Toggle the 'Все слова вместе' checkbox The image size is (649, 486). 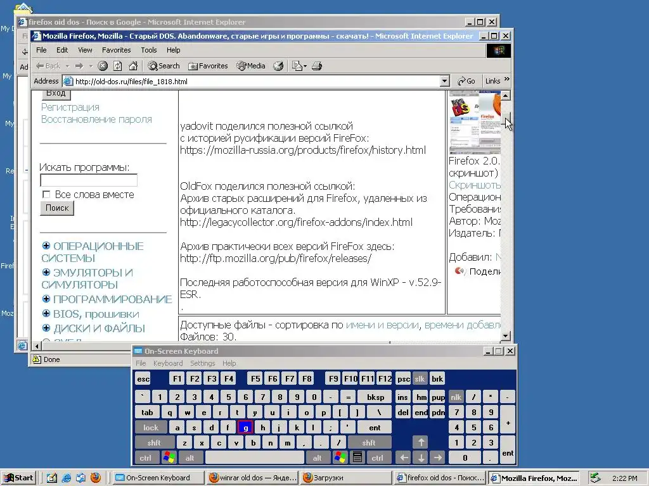click(46, 194)
